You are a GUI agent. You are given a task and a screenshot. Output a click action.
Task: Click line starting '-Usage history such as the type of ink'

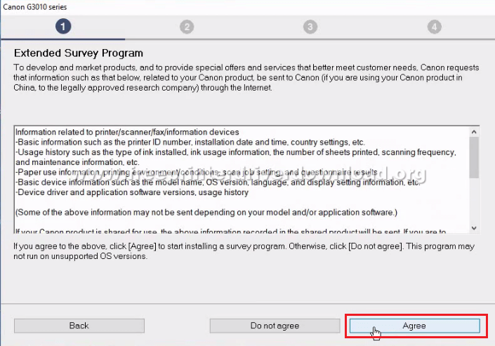pos(236,157)
